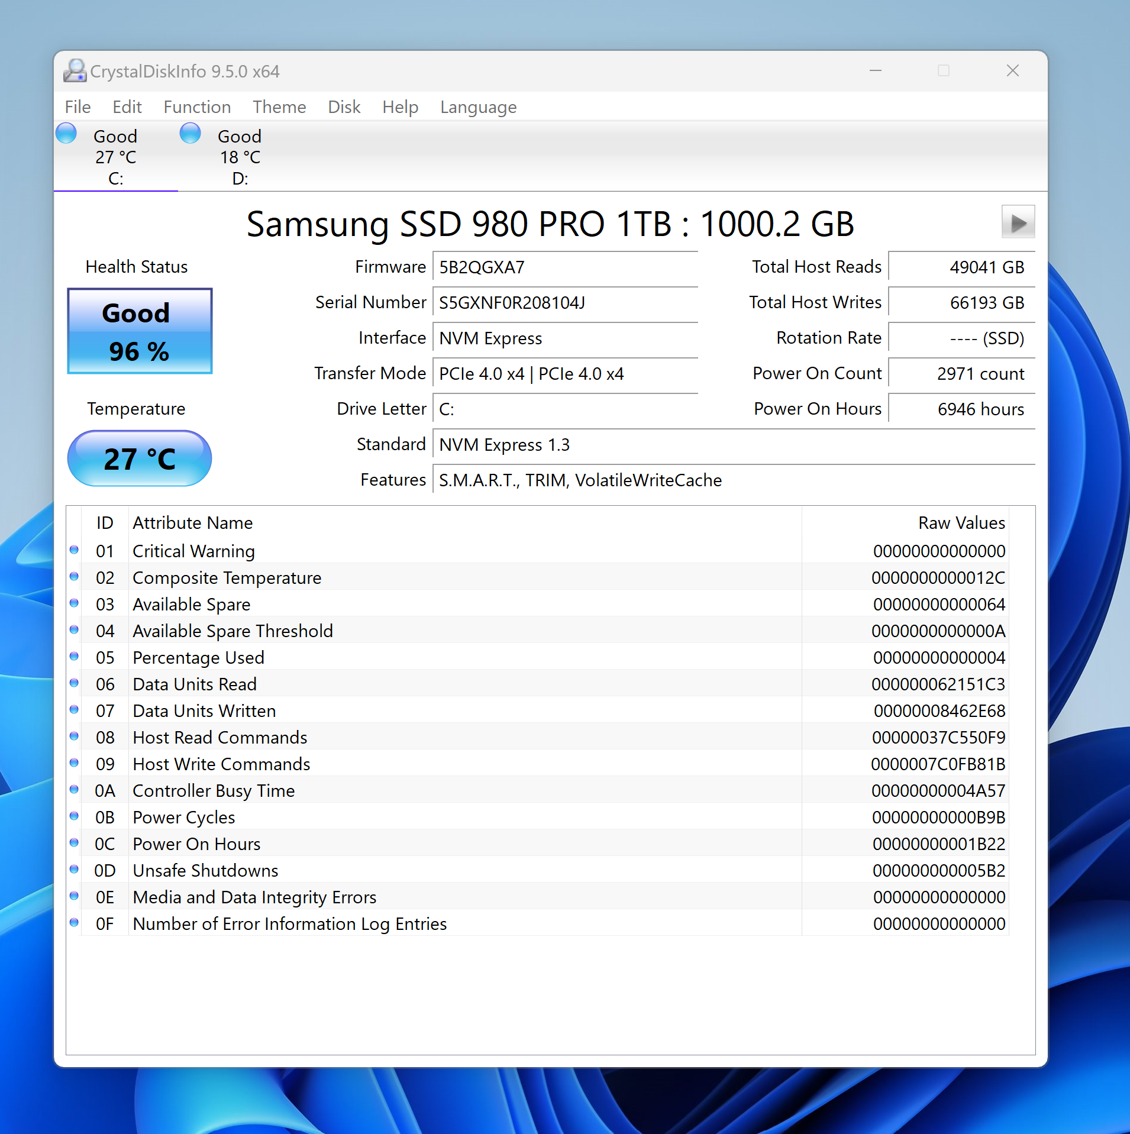This screenshot has height=1134, width=1130.
Task: Click the Transfer Mode field PCIe 4.0 x4
Action: tap(566, 373)
